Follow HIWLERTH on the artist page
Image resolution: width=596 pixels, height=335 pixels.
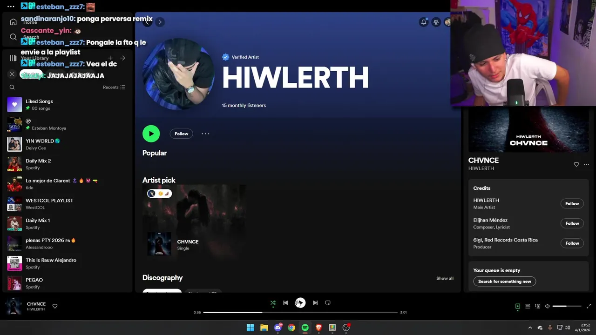click(x=181, y=134)
